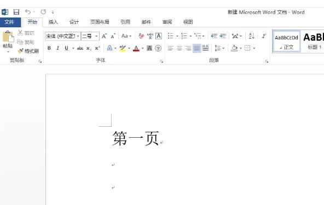324x205 pixels.
Task: Click the Numbering list icon
Action: pos(184,36)
